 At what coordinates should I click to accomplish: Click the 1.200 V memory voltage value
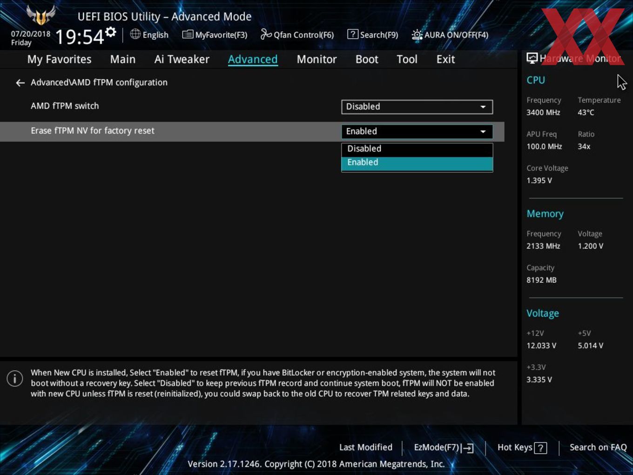[x=591, y=246]
